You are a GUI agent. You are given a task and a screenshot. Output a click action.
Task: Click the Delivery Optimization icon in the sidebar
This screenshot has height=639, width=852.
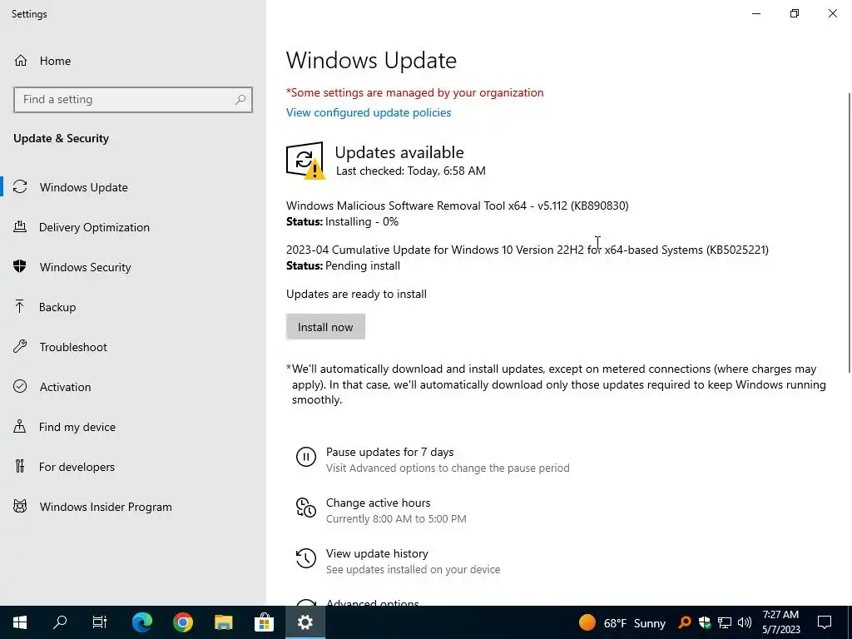20,226
